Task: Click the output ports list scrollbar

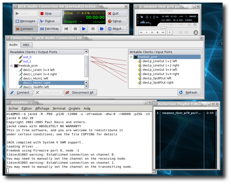Action: [87, 66]
